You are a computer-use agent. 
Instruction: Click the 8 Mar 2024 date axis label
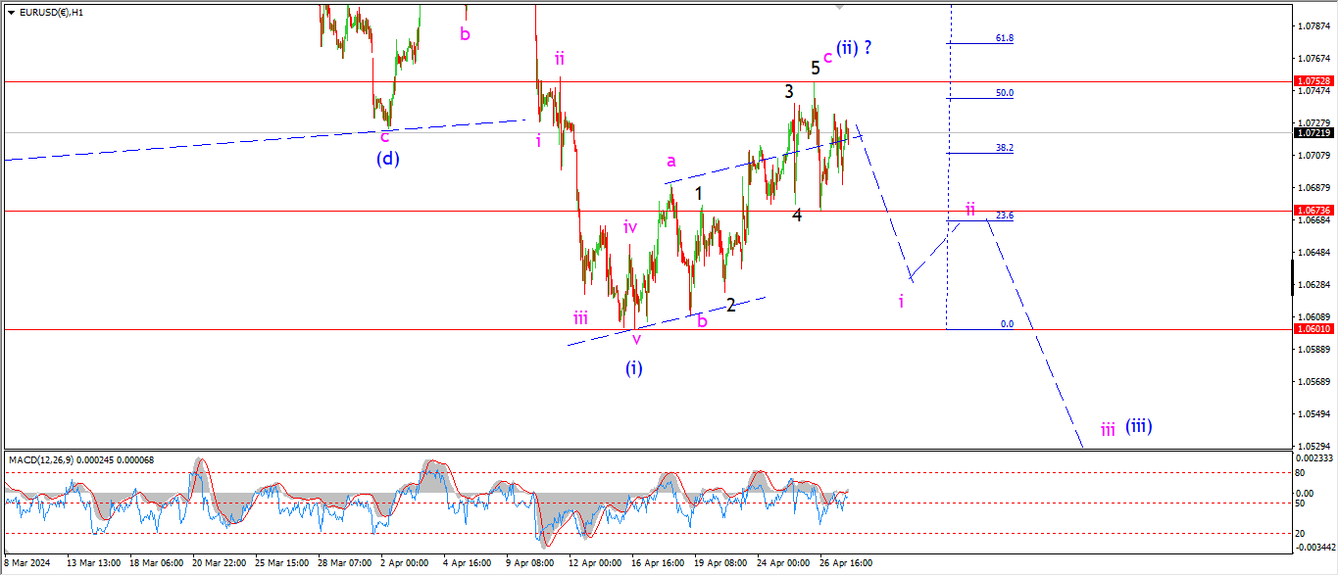tap(29, 563)
